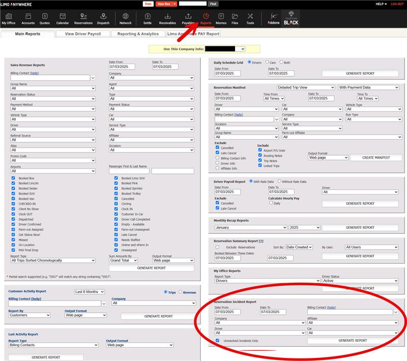Image resolution: width=407 pixels, height=361 pixels.
Task: Click LOG OUT link at top right
Action: [397, 4]
